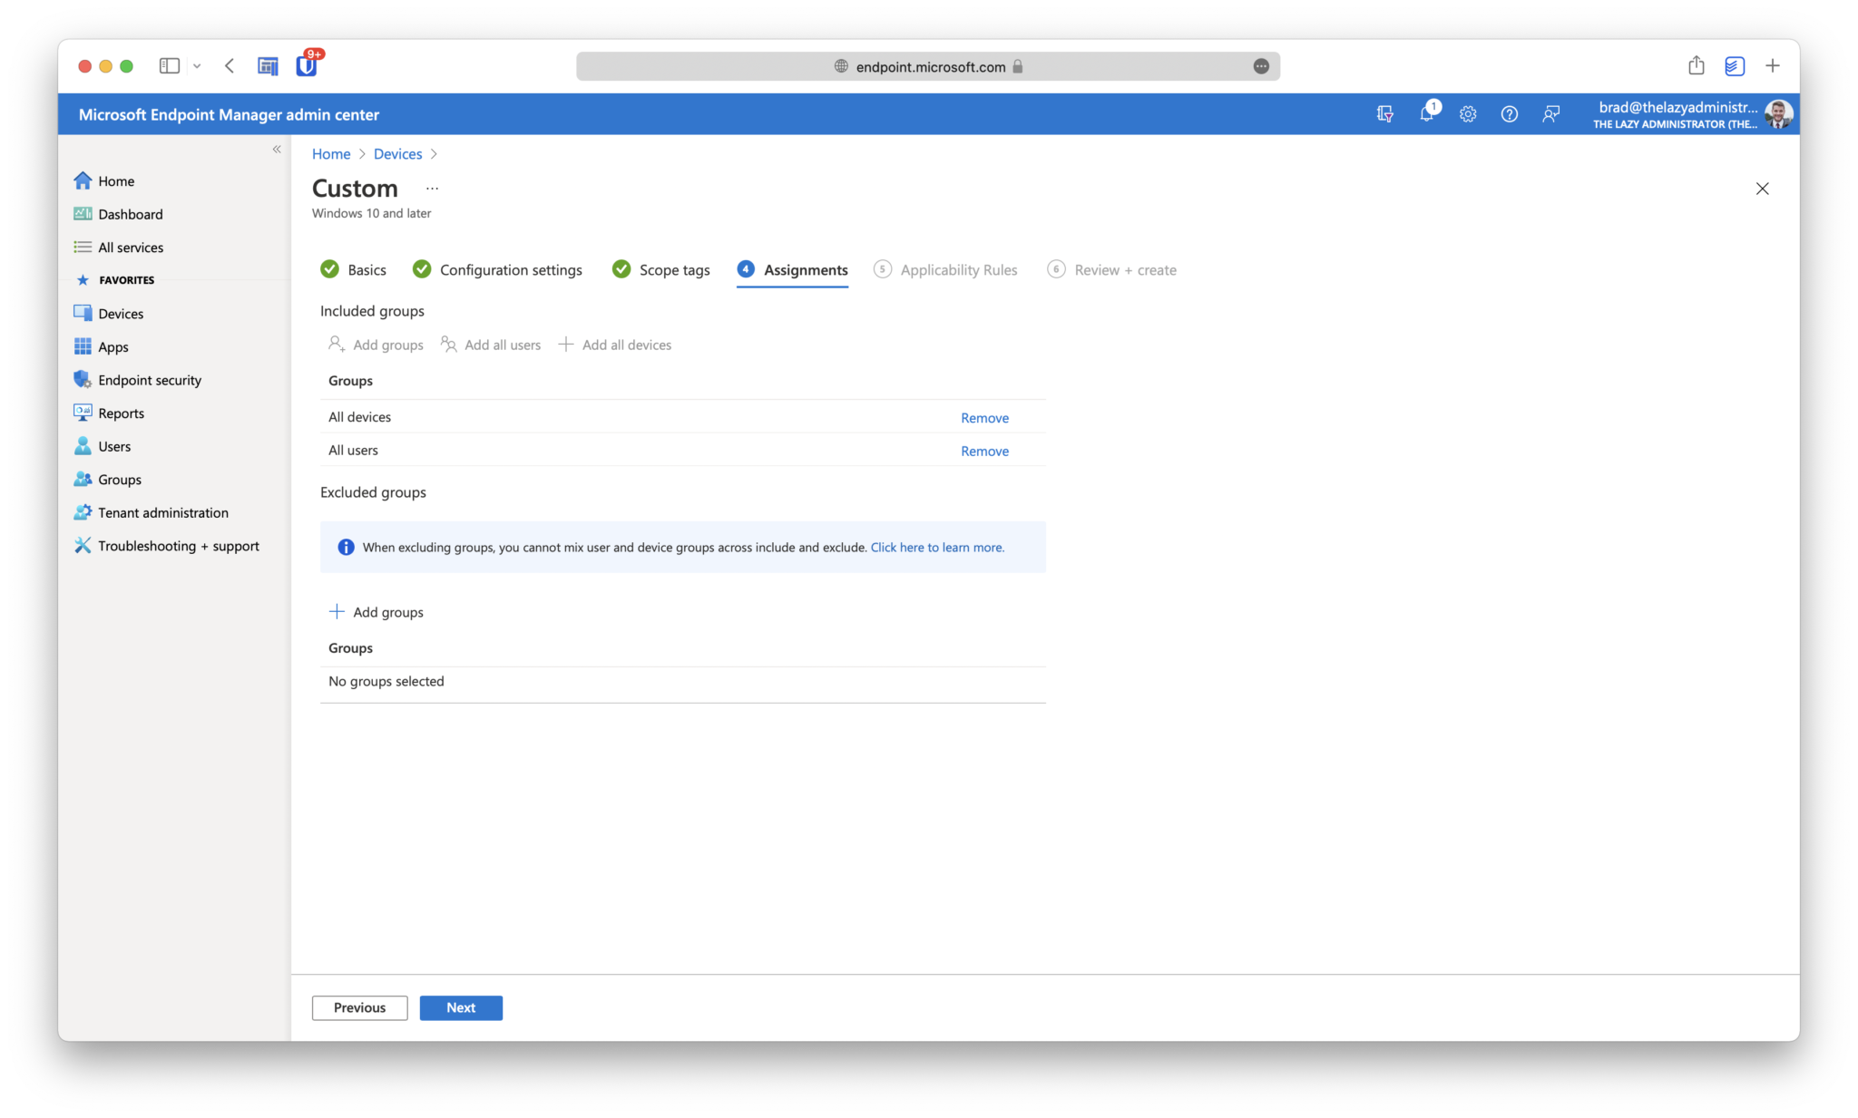Toggle the Safari sidebar button
Viewport: 1858px width, 1118px height.
(x=169, y=65)
